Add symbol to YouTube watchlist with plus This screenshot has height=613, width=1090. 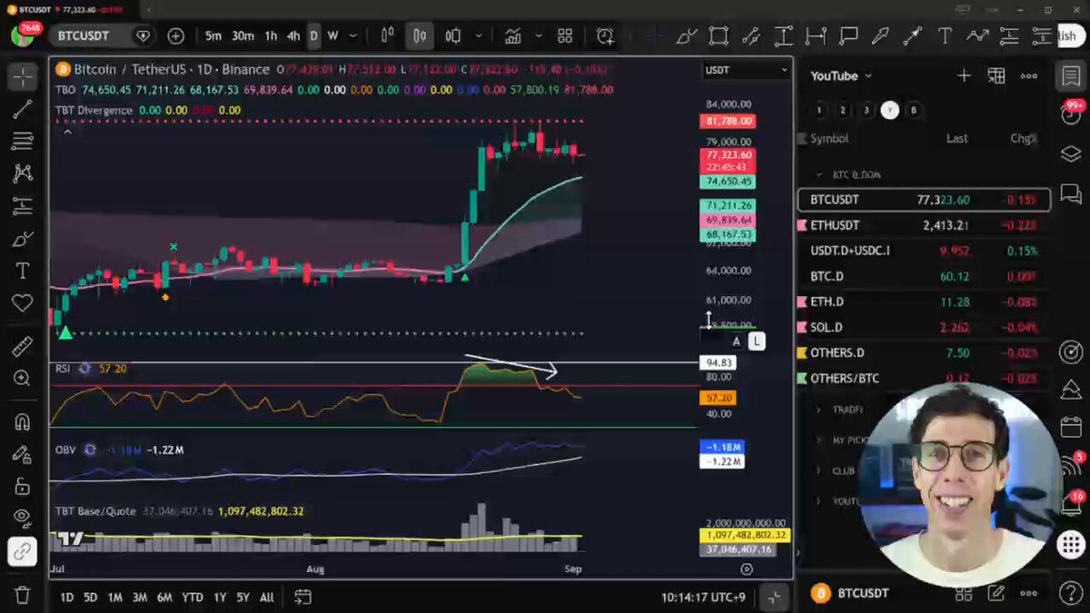pos(964,75)
